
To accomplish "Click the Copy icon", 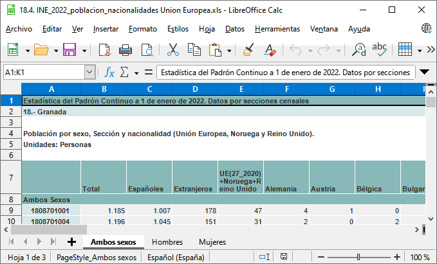I will 194,50.
